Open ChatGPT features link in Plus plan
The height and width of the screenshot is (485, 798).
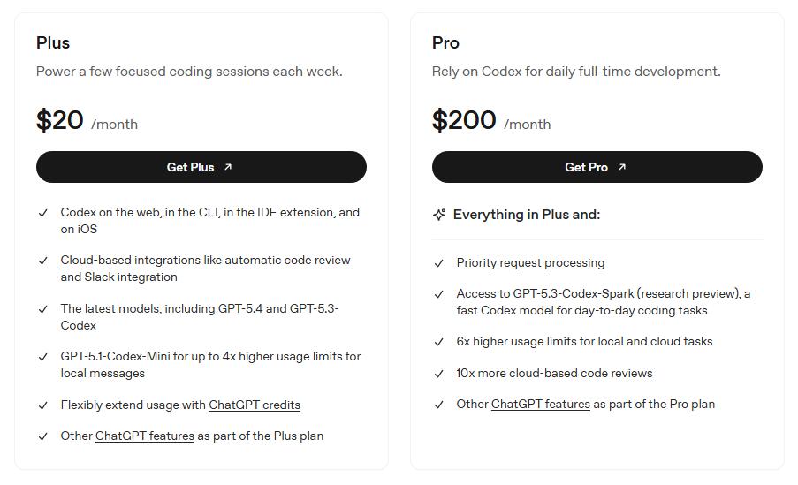[145, 436]
